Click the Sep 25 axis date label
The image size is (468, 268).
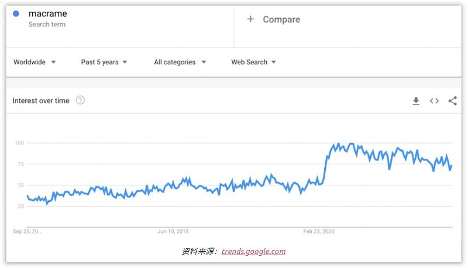pos(27,231)
